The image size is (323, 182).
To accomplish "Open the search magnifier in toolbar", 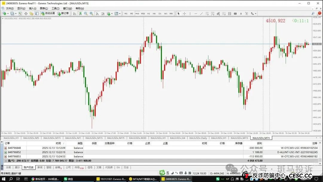I will [x=313, y=13].
